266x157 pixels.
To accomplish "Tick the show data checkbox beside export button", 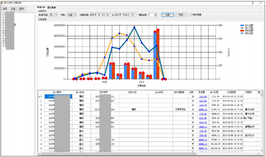I will pos(191,15).
